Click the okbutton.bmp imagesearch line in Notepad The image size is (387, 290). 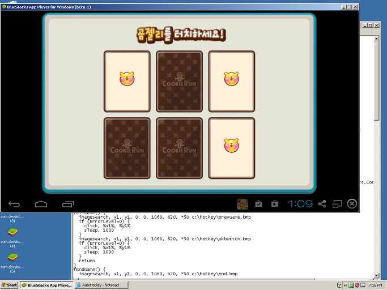pos(165,239)
